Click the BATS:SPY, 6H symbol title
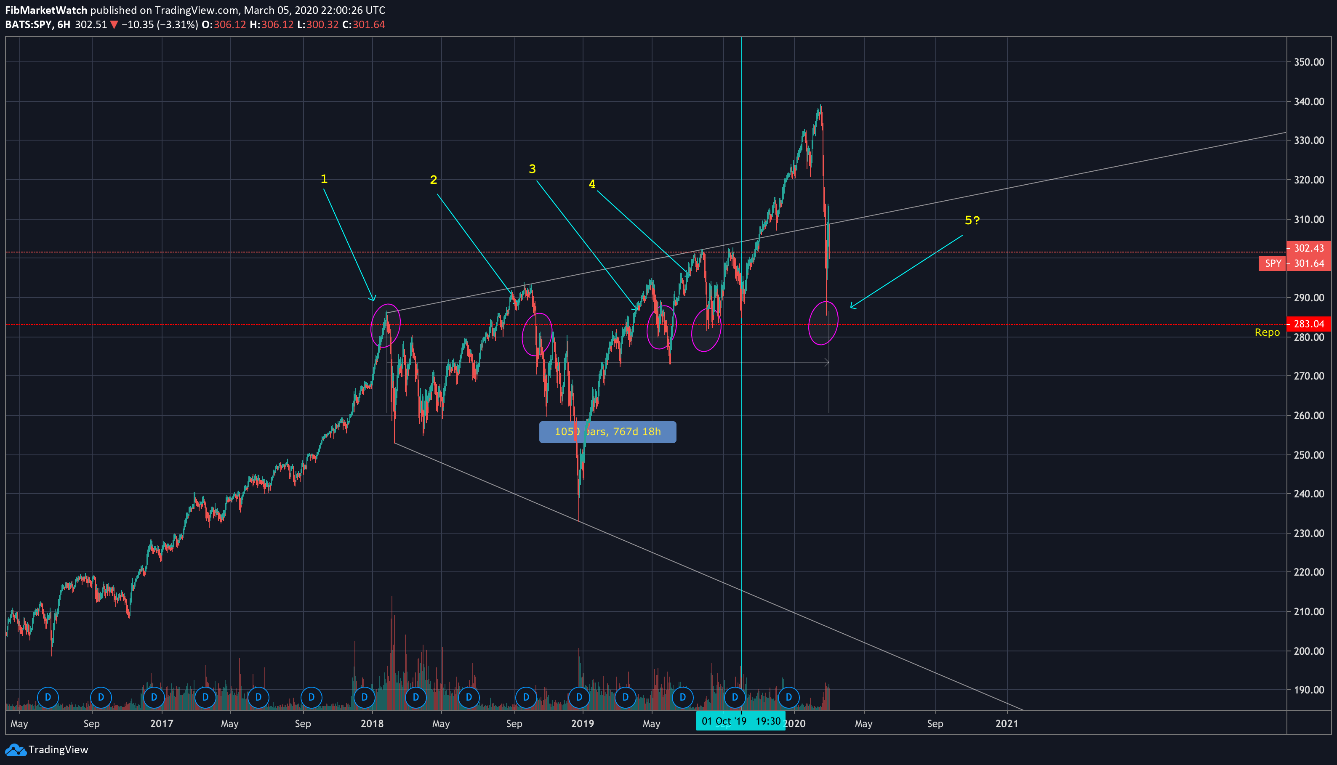This screenshot has height=765, width=1337. point(38,25)
